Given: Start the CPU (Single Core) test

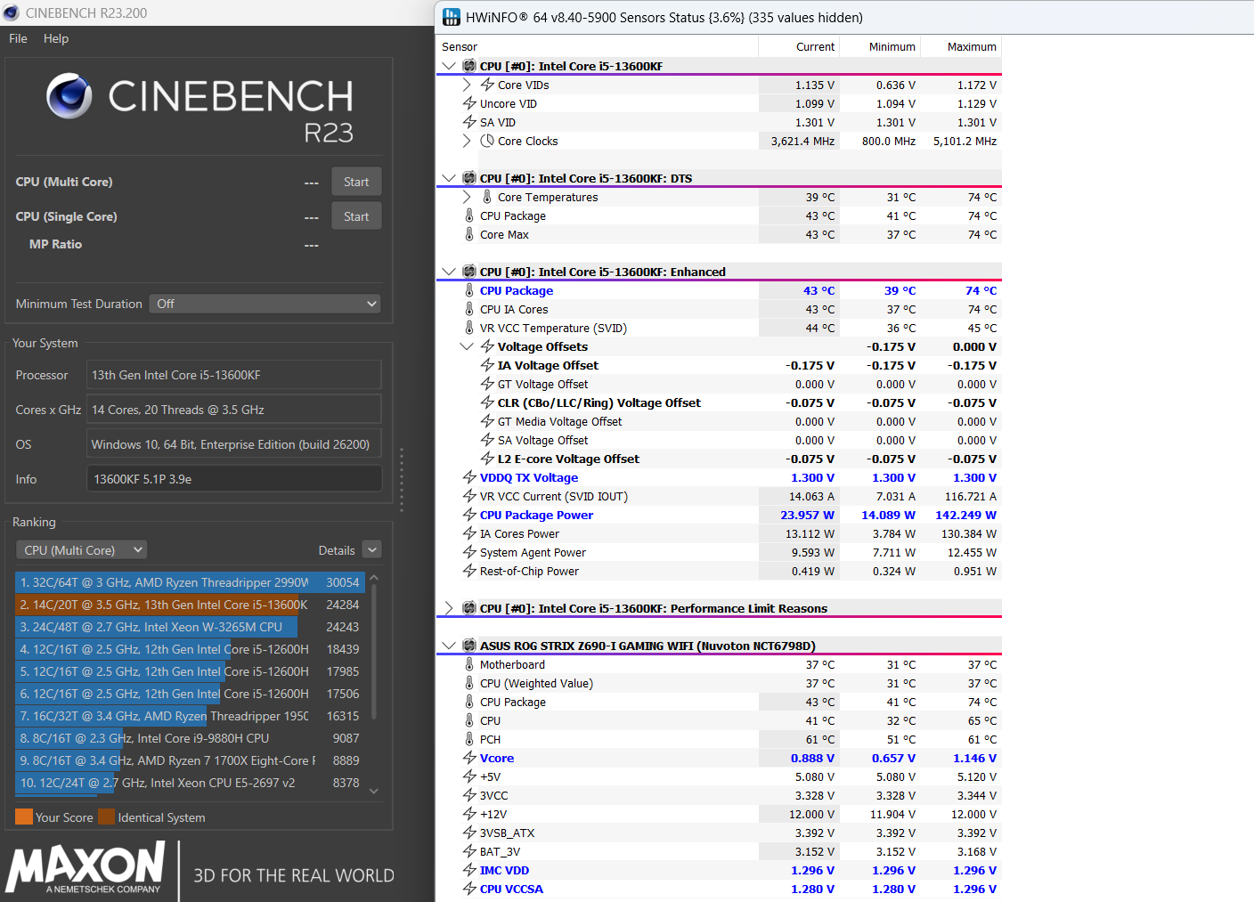Looking at the screenshot, I should [356, 216].
